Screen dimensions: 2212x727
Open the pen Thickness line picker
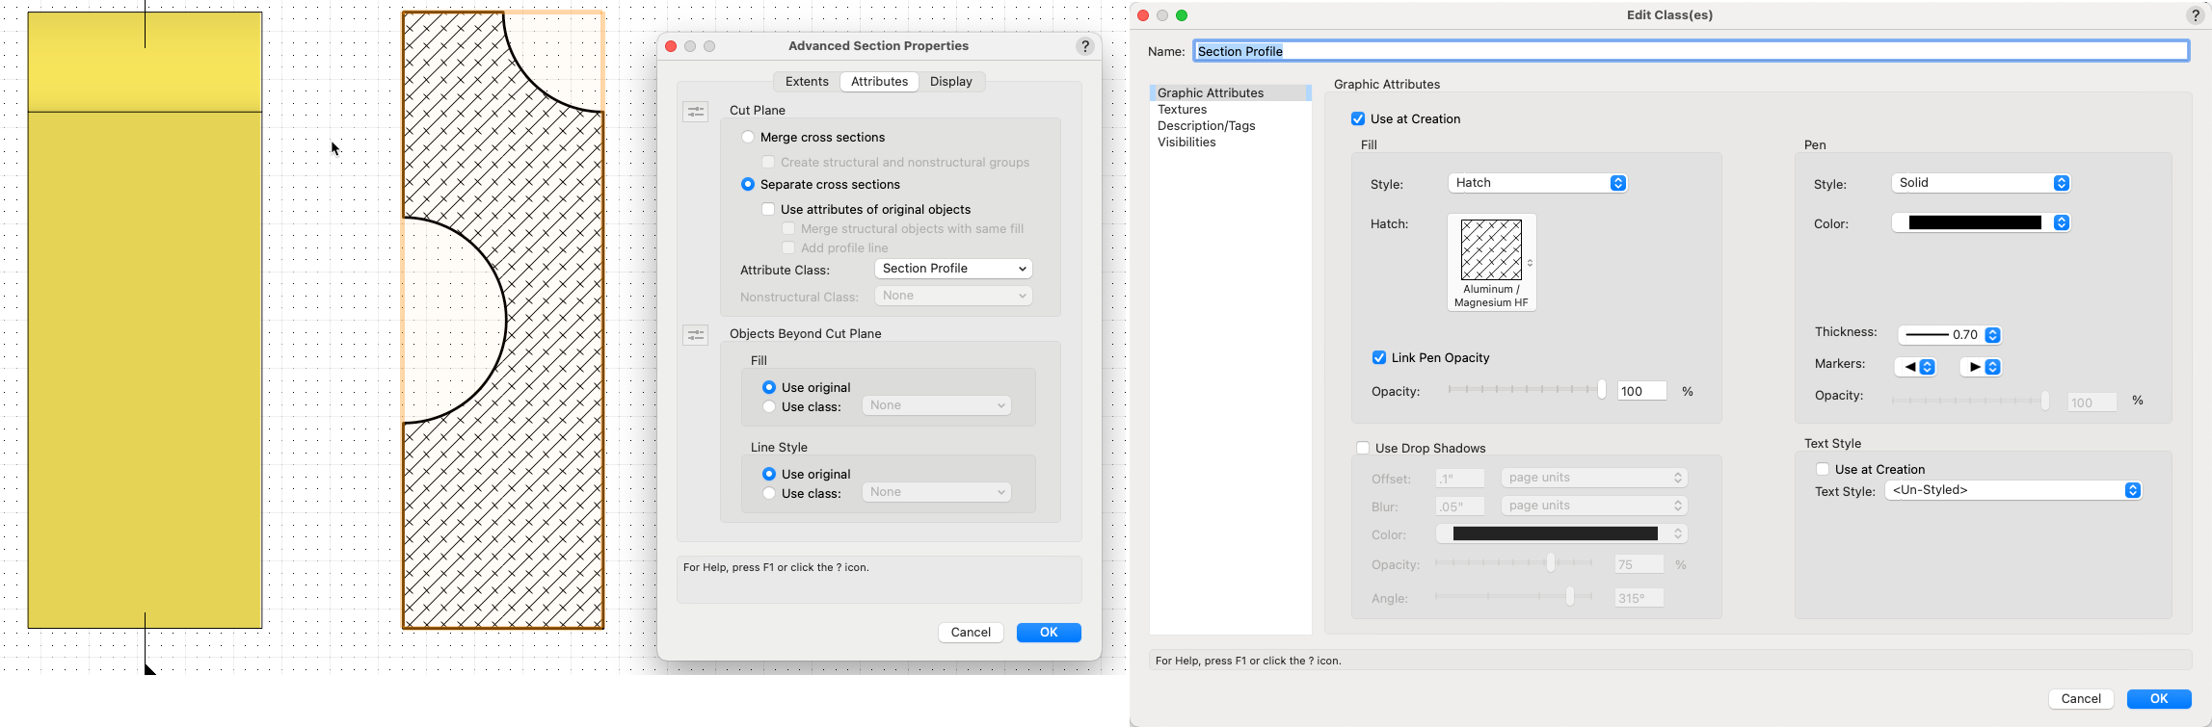tap(1949, 335)
